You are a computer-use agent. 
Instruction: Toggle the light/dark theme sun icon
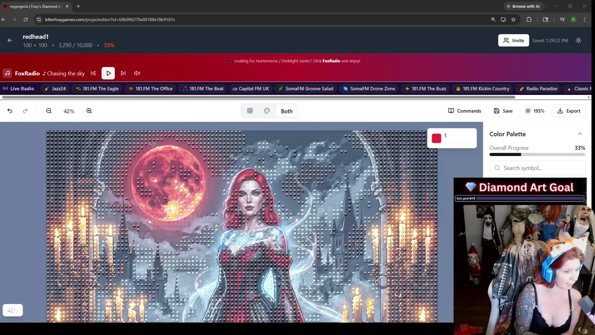point(578,40)
